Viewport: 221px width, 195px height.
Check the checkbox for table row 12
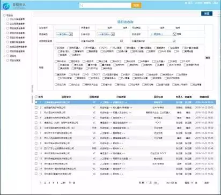tap(36, 159)
